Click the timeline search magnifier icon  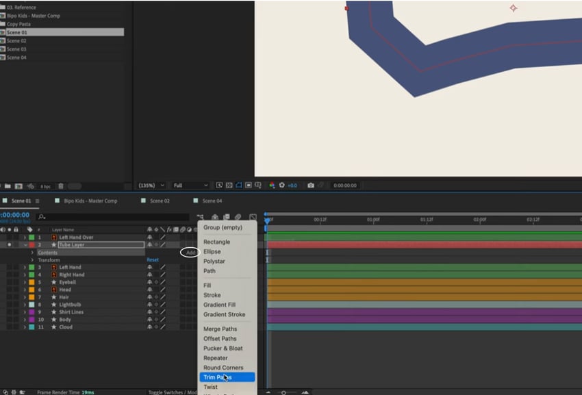point(42,217)
